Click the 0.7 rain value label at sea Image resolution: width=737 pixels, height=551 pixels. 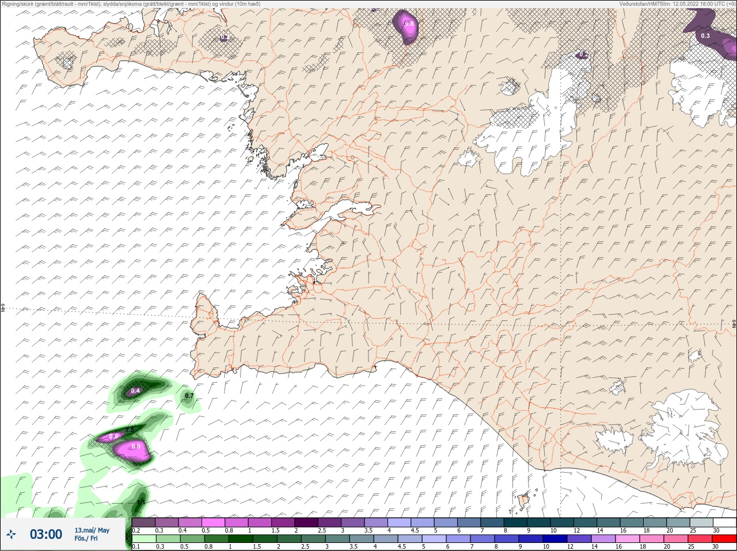189,396
